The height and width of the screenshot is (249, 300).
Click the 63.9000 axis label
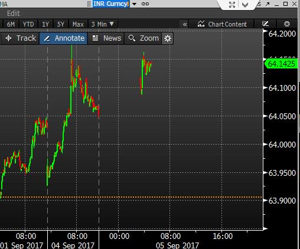pos(282,201)
